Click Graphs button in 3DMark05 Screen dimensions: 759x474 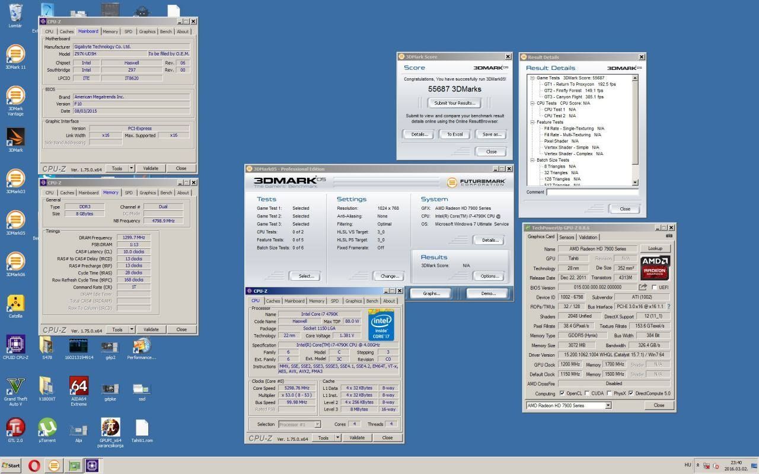point(432,293)
